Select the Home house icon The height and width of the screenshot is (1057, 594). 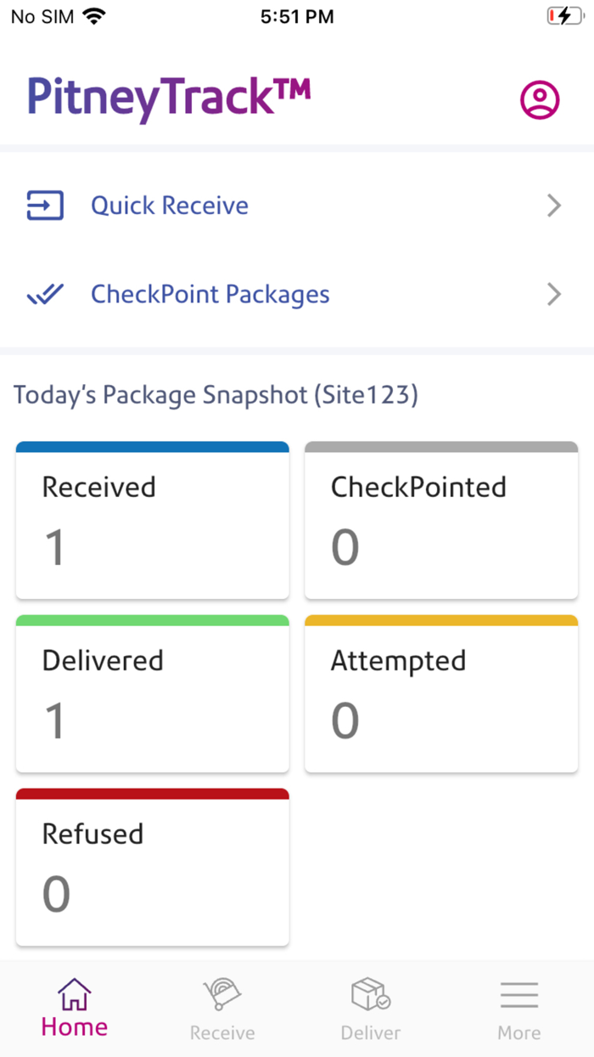click(75, 993)
